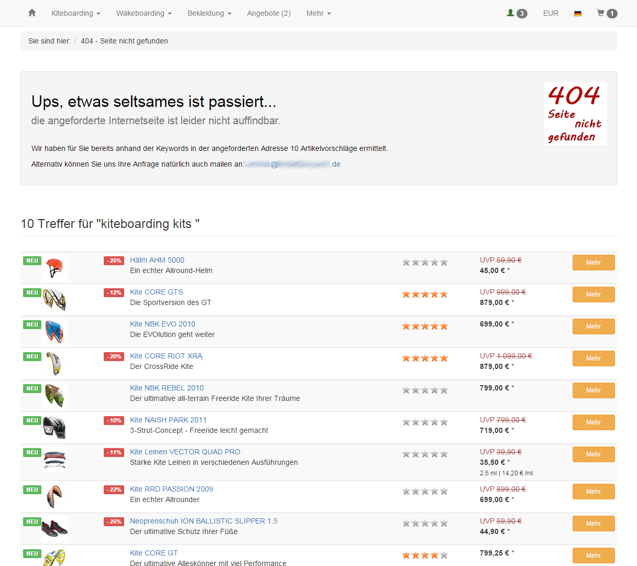Click the Kite Leinen VECTOR QUAD PRO thumbnail
Screen dimensions: 637x566
click(54, 460)
